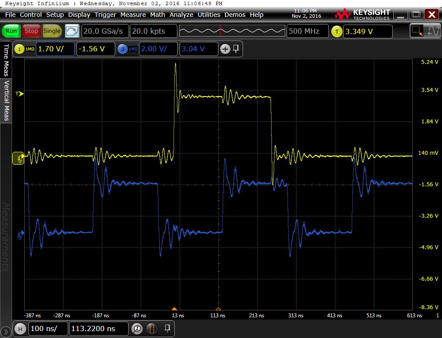Open the Analyze menu
442x338 pixels.
(x=181, y=15)
